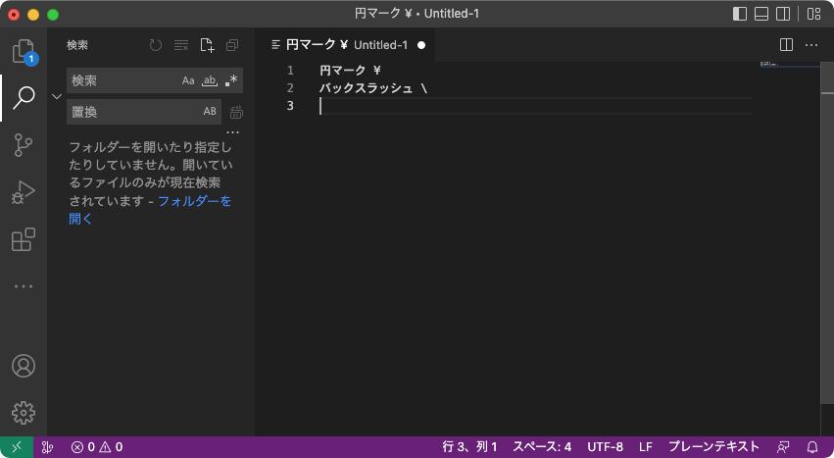Change language mode from プレーンテキスト

[x=713, y=447]
